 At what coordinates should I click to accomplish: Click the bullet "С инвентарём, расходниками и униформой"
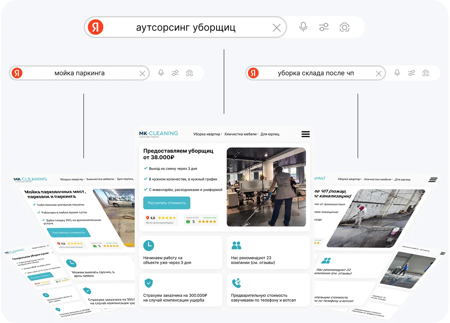185,190
